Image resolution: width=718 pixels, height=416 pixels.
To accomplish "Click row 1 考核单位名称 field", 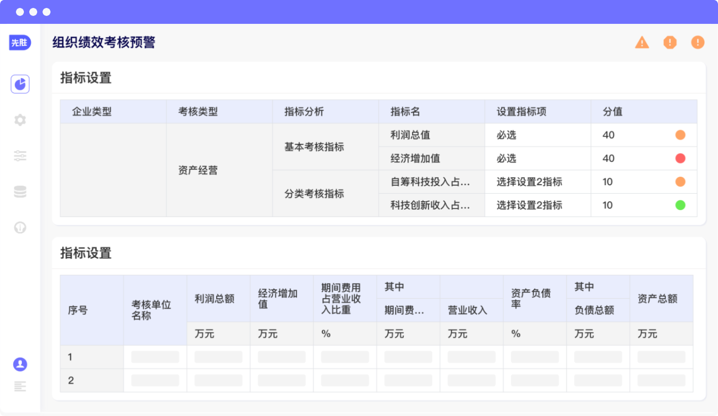I will pyautogui.click(x=155, y=357).
